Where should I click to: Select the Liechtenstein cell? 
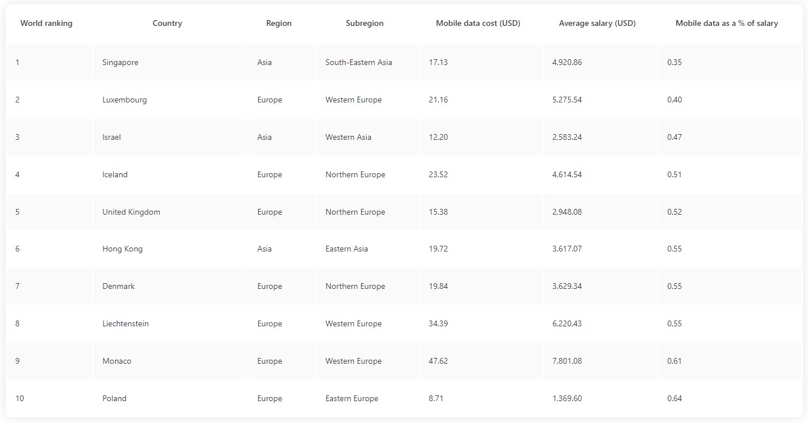[x=125, y=324]
